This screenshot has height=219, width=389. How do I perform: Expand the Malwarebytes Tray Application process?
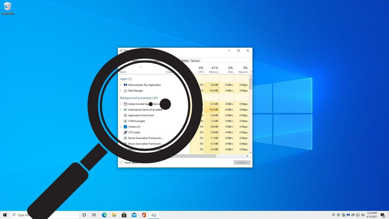click(x=121, y=85)
